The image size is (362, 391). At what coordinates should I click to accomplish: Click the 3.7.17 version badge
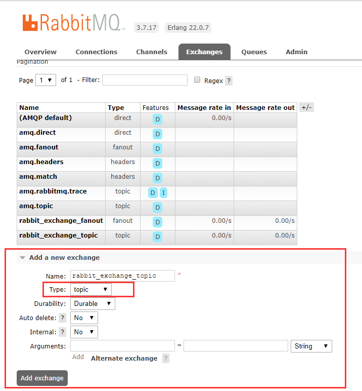147,28
